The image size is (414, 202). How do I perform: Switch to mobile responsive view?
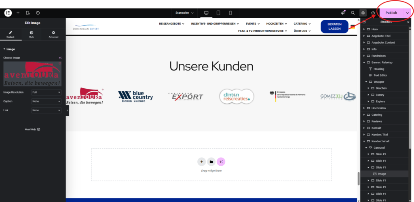[230, 12]
